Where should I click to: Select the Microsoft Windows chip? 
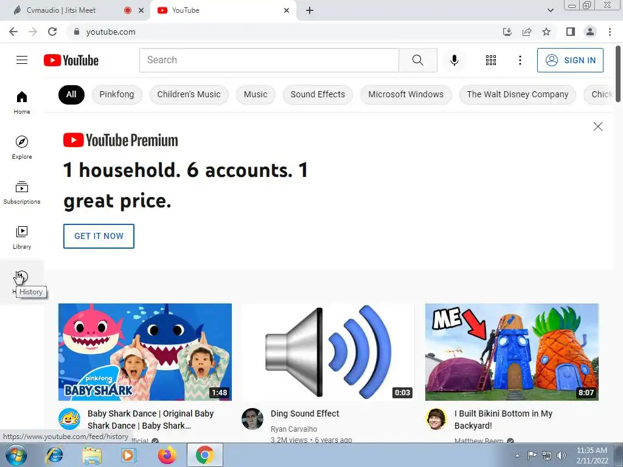tap(406, 94)
